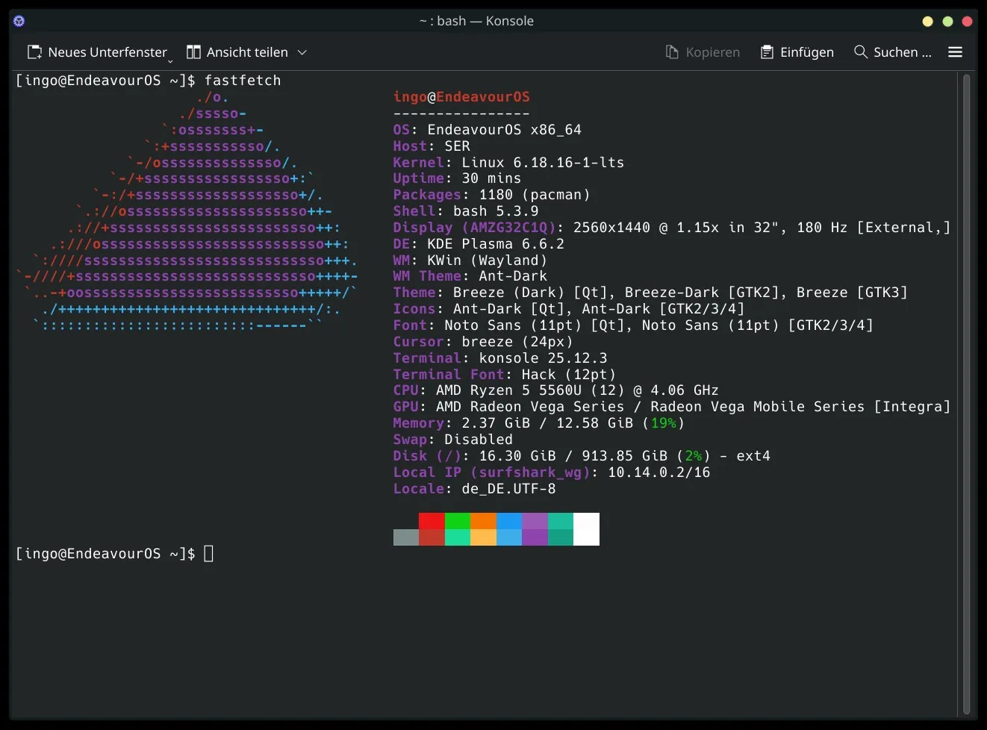This screenshot has width=987, height=730.
Task: Minimize the window with the yellow button
Action: tap(927, 22)
